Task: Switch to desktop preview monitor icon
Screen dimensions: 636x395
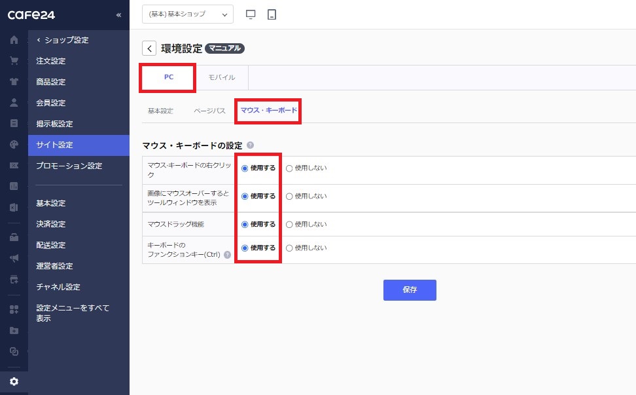Action: 251,14
